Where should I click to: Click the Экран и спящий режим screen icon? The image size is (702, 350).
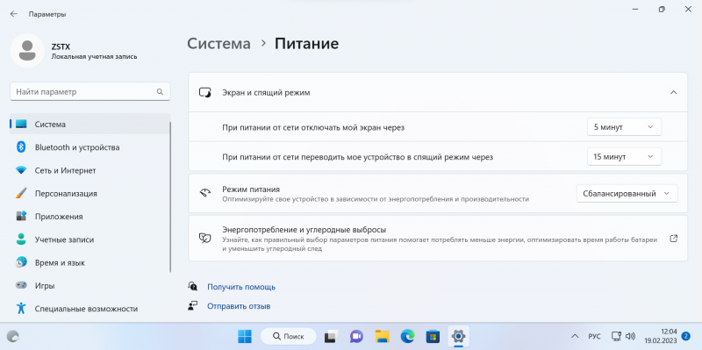tap(204, 93)
